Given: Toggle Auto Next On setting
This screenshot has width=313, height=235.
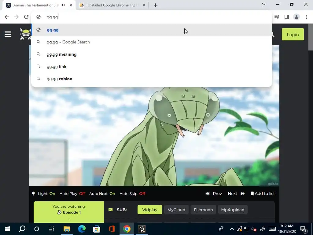Looking at the screenshot, I should click(x=102, y=193).
